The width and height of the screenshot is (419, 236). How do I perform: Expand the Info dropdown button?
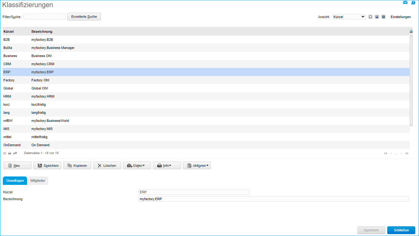coord(167,166)
